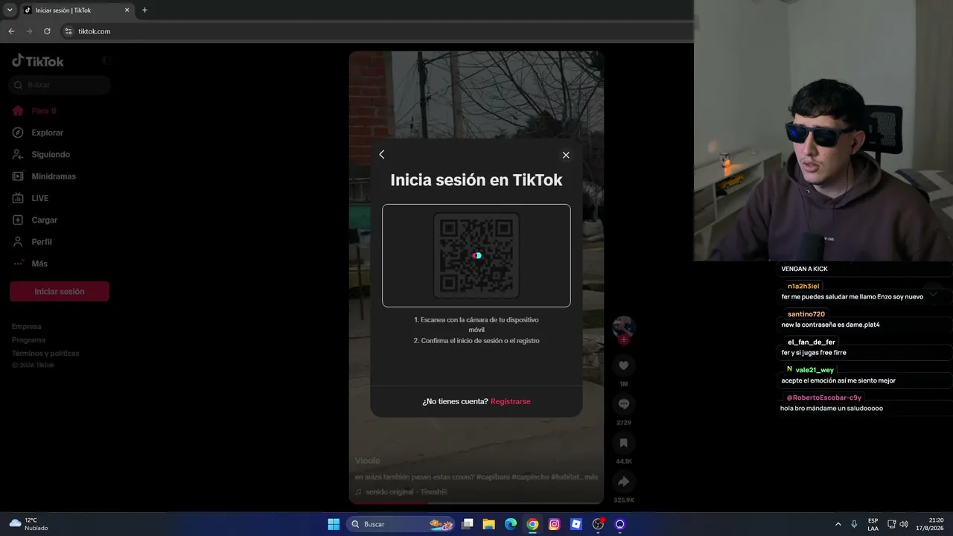Open the weather widget showing 12°C Nublado
The width and height of the screenshot is (953, 536).
click(28, 524)
